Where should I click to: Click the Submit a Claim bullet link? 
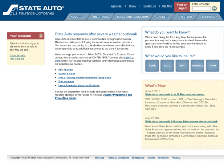[x=67, y=74]
